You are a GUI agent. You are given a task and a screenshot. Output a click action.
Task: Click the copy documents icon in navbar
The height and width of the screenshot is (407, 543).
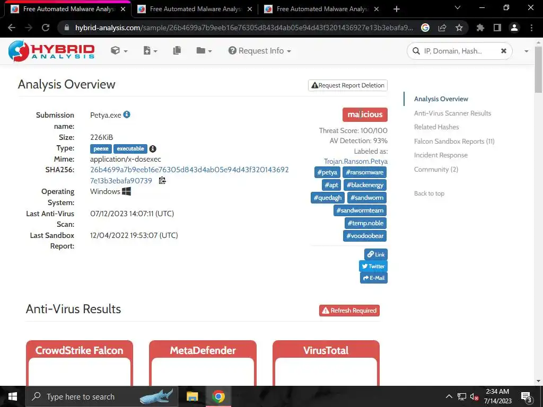(177, 50)
